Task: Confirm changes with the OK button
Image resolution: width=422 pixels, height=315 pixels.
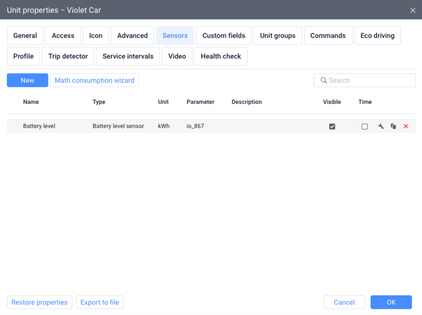Action: (x=391, y=302)
